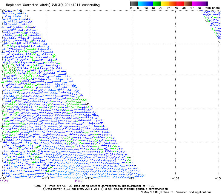Click the blue 10-15 knots legend segment
221x194 pixels.
[x=149, y=4]
